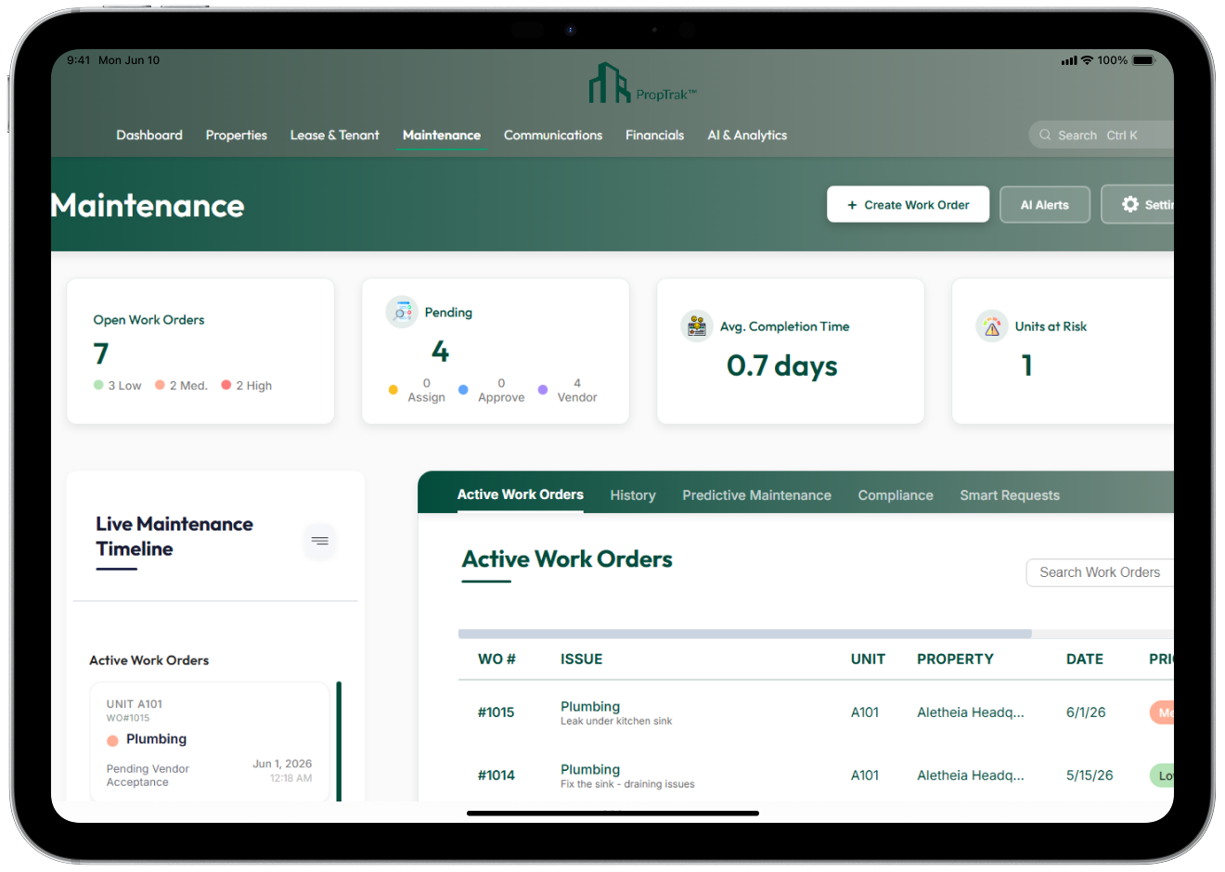Click the orange dot beside Plumbing in timeline

(x=112, y=740)
